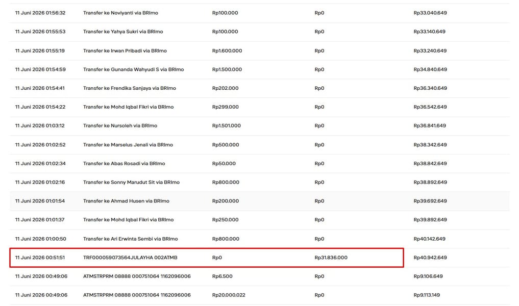519x306 pixels.
Task: Click balance Rp9.106.649
Action: tap(428, 276)
